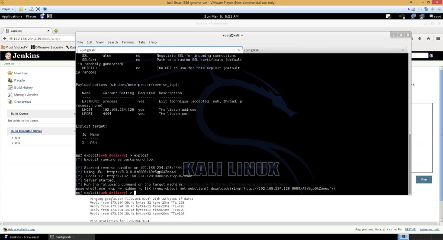Click VMware sound device icon
The width and height of the screenshot is (443, 240).
(433, 9)
